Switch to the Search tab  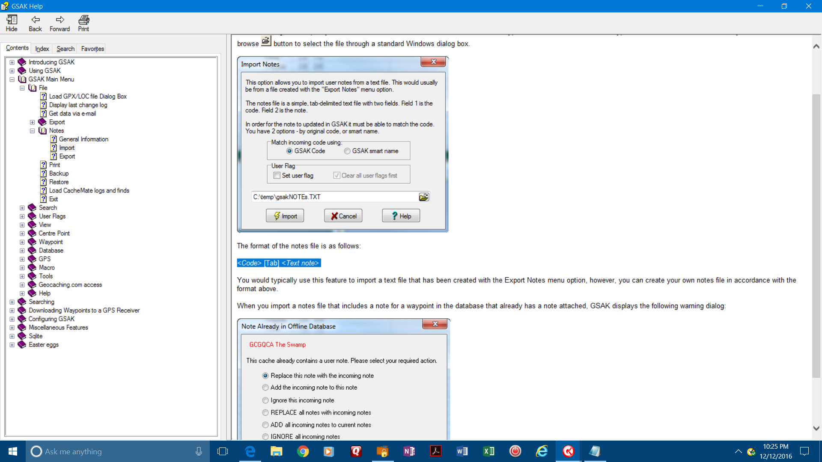66,49
